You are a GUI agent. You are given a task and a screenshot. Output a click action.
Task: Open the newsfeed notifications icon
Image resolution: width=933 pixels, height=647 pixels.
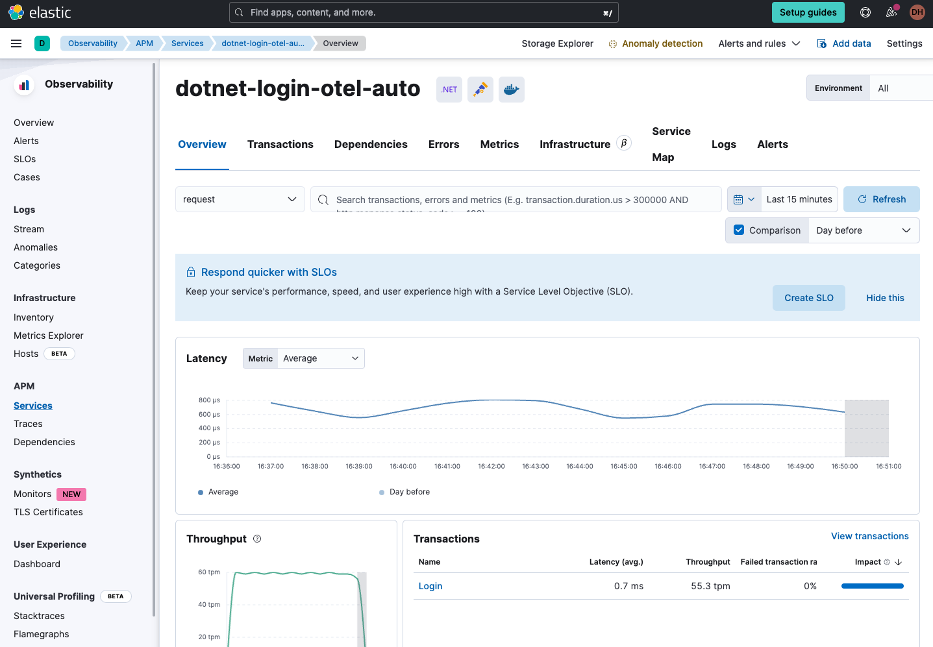[891, 12]
